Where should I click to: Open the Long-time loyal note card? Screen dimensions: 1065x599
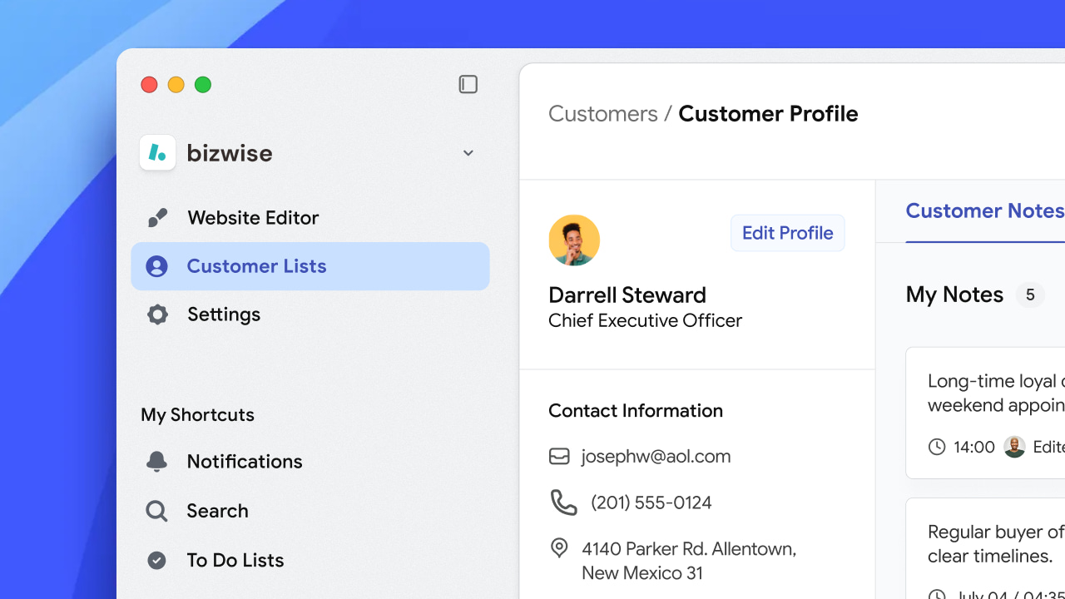pyautogui.click(x=985, y=413)
